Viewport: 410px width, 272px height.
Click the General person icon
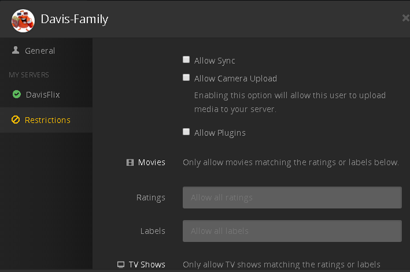[x=16, y=51]
